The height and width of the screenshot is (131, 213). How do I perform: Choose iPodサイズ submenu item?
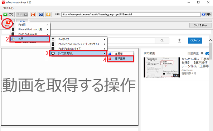click(79, 39)
